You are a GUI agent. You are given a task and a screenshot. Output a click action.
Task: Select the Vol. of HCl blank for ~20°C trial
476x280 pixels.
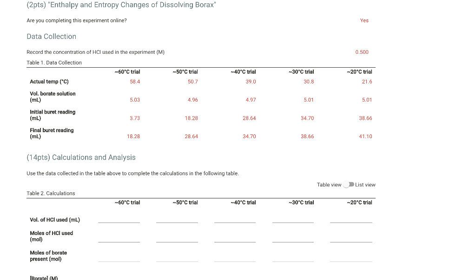click(351, 222)
